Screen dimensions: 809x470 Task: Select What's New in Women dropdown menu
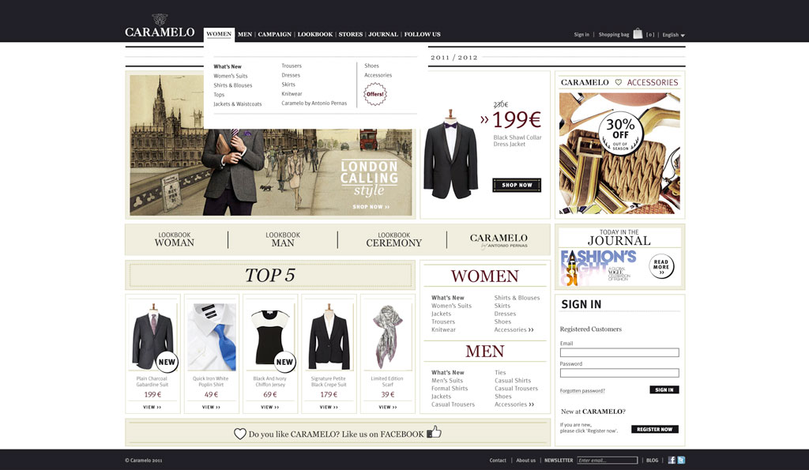tap(228, 66)
